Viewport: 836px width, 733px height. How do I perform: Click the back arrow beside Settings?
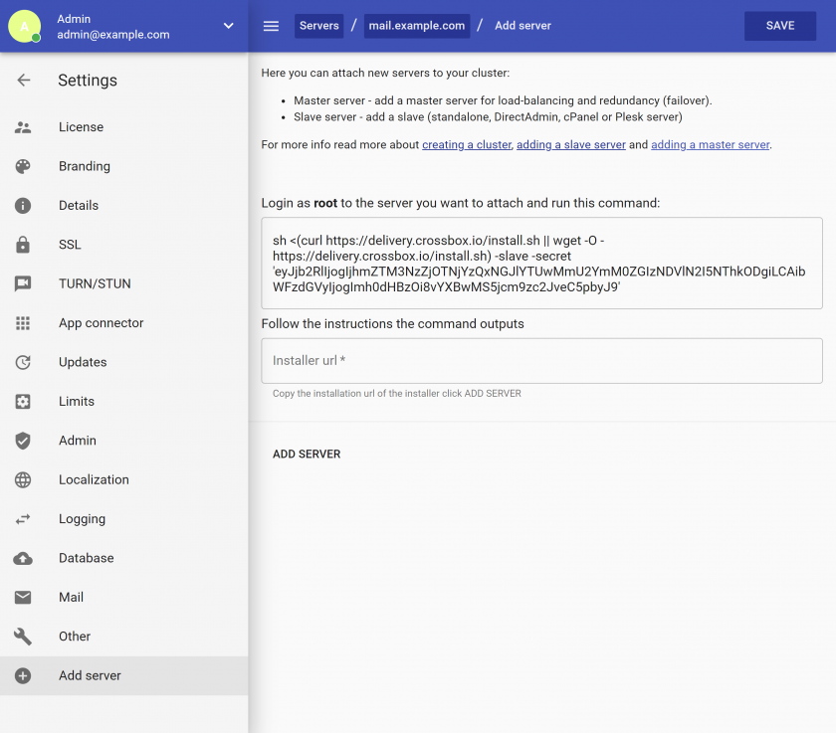(24, 80)
